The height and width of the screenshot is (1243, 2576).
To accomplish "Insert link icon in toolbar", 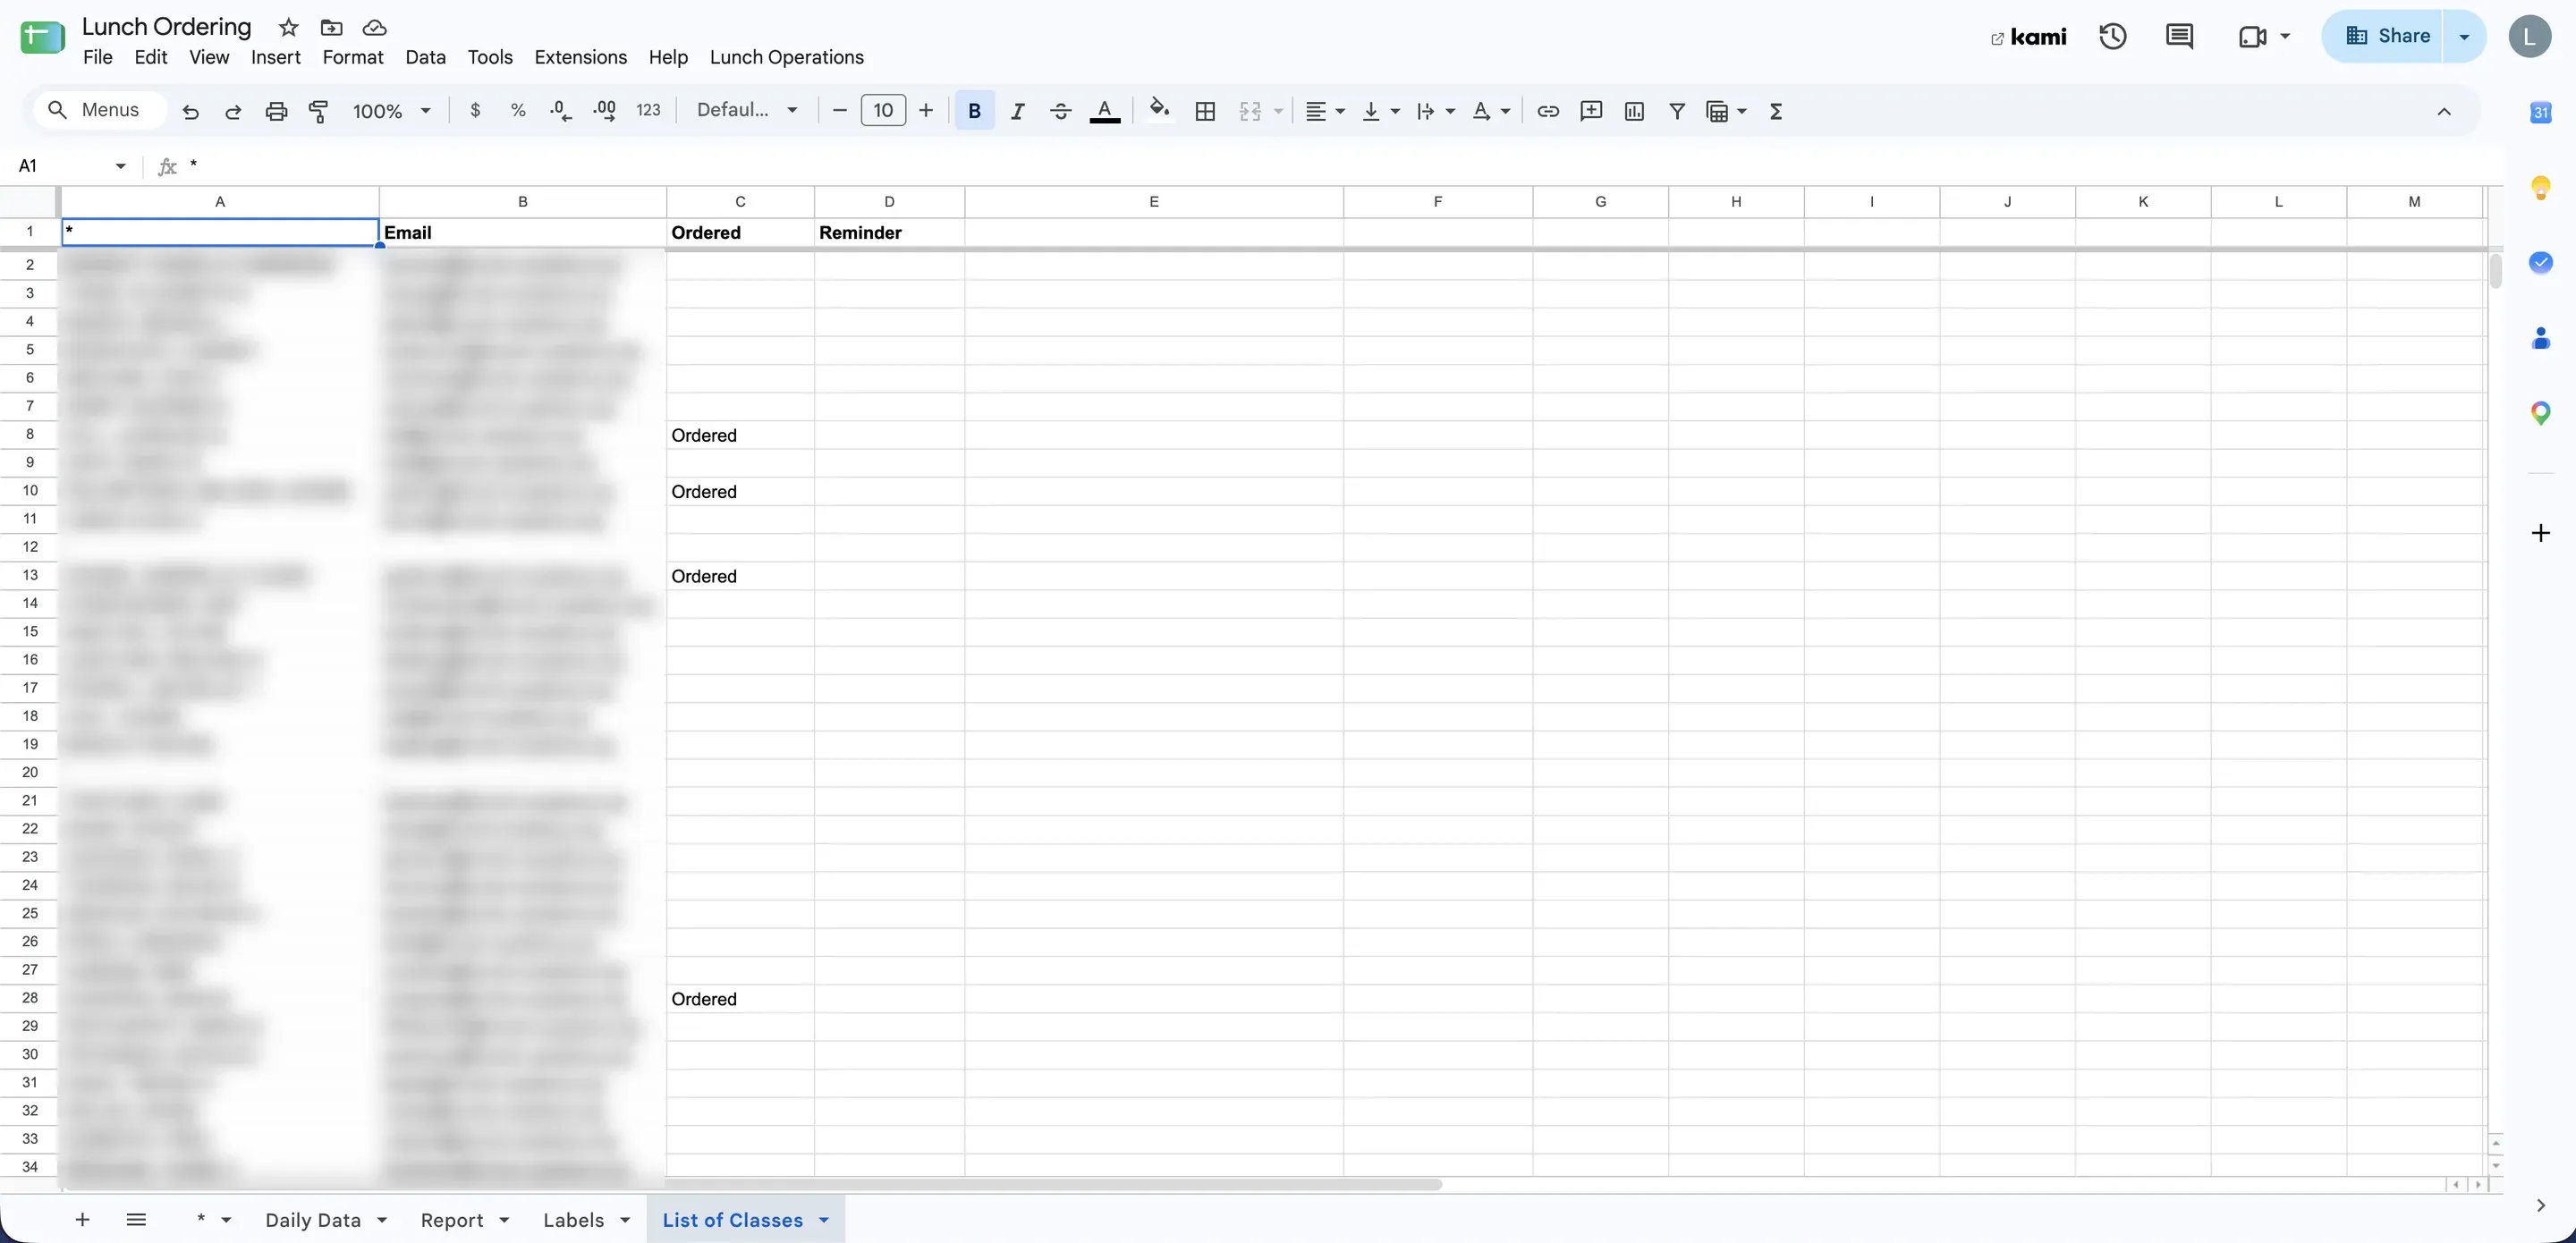I will pyautogui.click(x=1548, y=111).
